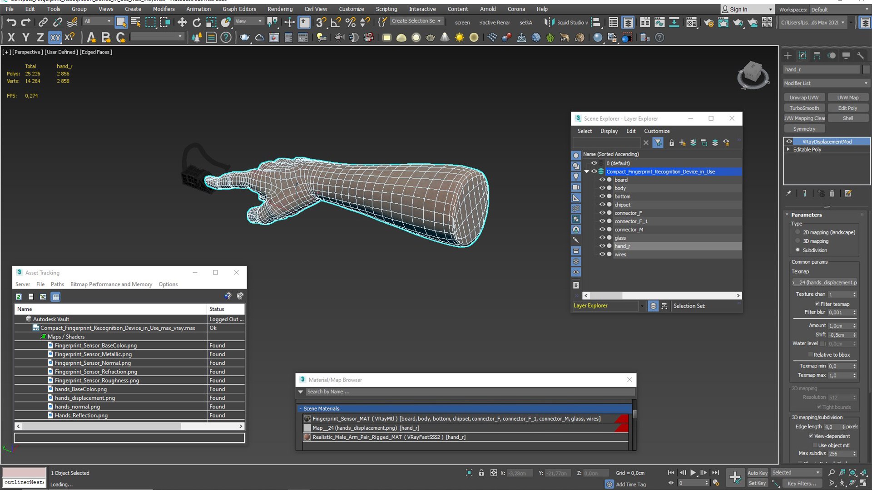Viewport: 872px width, 490px height.
Task: Click the Refresh icon in Asset Tracking
Action: pos(19,297)
